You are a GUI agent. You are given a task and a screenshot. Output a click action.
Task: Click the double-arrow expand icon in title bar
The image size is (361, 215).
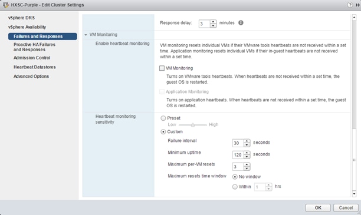point(357,5)
